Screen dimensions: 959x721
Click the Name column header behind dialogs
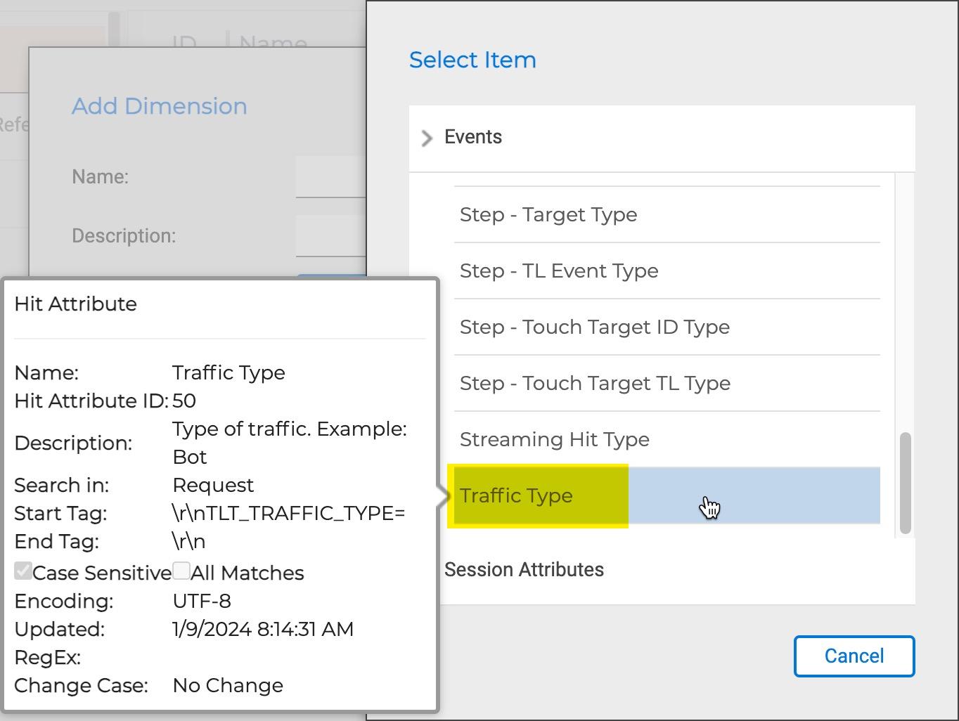click(x=273, y=43)
